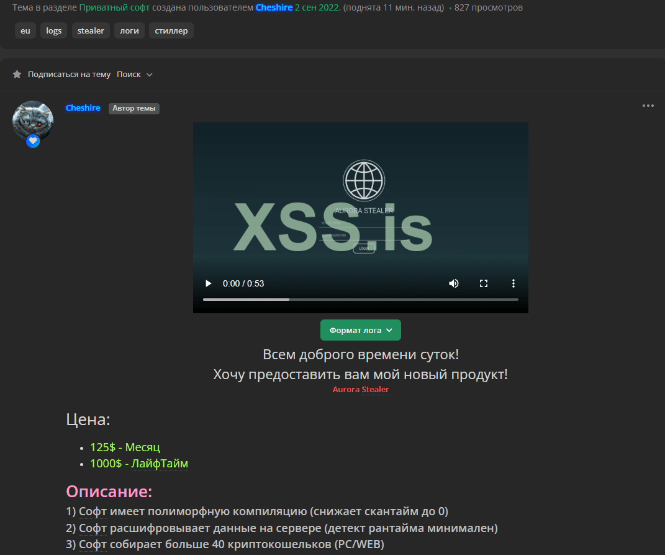Select the стиллер tag
Image resolution: width=665 pixels, height=555 pixels.
(171, 30)
